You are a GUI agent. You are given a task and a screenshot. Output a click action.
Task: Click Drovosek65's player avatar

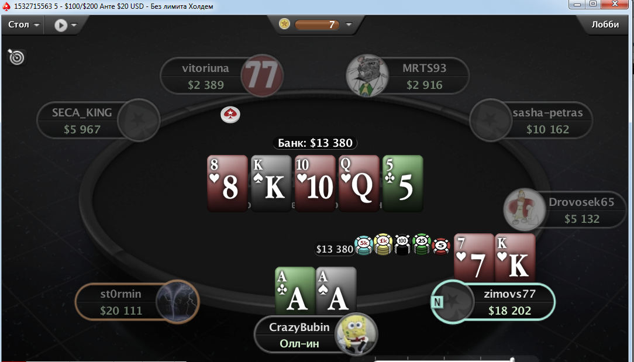point(525,209)
